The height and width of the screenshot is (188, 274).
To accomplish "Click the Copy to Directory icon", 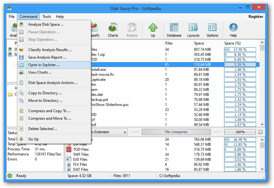I will coord(22,93).
